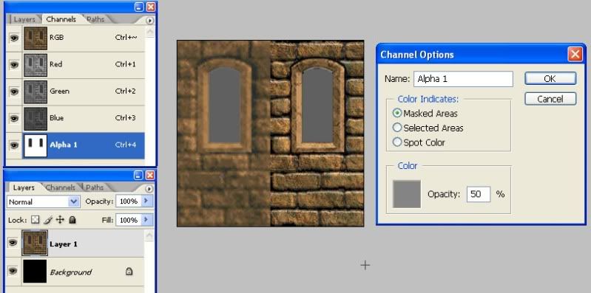Click the gray mask color swatch

coord(407,194)
